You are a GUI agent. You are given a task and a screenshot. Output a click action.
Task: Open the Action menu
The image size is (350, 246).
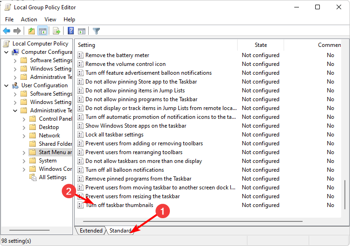pos(29,19)
